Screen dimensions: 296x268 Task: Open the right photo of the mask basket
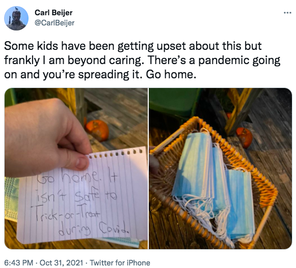220,168
